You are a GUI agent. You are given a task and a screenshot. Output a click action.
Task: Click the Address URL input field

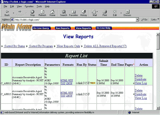75,20
